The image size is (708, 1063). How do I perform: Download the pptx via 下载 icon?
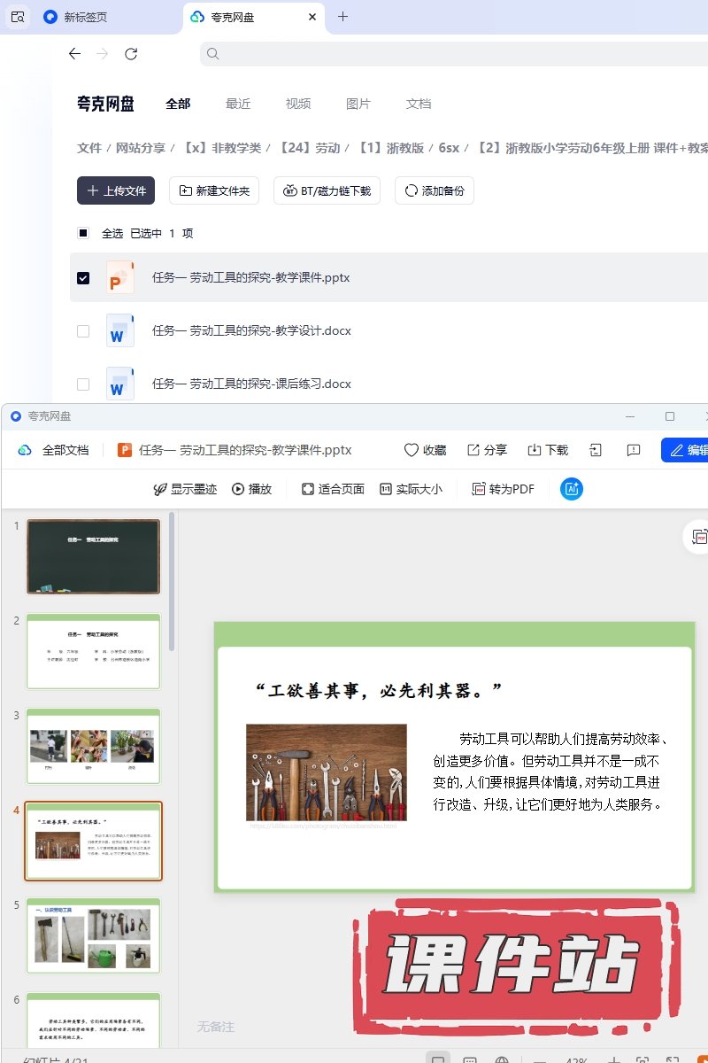pyautogui.click(x=535, y=450)
